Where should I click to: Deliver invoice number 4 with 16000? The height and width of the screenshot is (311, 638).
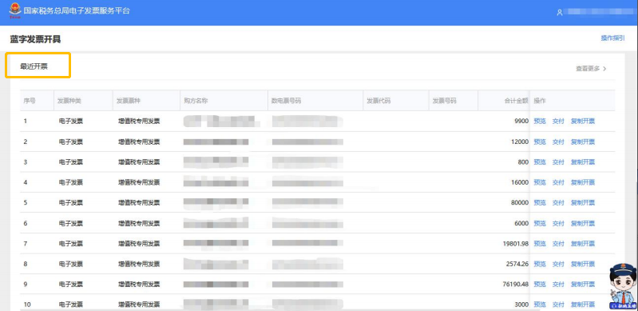[x=558, y=182]
